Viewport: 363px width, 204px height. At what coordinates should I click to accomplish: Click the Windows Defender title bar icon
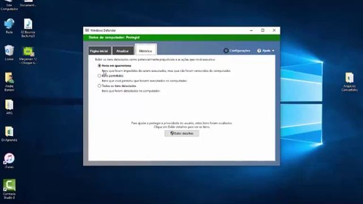(87, 30)
